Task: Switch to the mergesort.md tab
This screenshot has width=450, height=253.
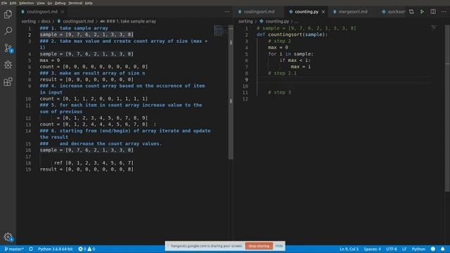Action: tap(353, 12)
